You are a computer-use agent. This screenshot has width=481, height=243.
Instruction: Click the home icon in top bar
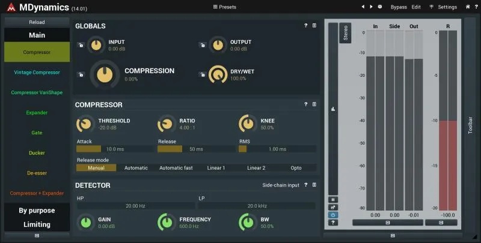click(x=468, y=7)
